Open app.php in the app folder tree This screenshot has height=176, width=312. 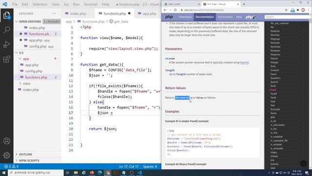coord(32,65)
